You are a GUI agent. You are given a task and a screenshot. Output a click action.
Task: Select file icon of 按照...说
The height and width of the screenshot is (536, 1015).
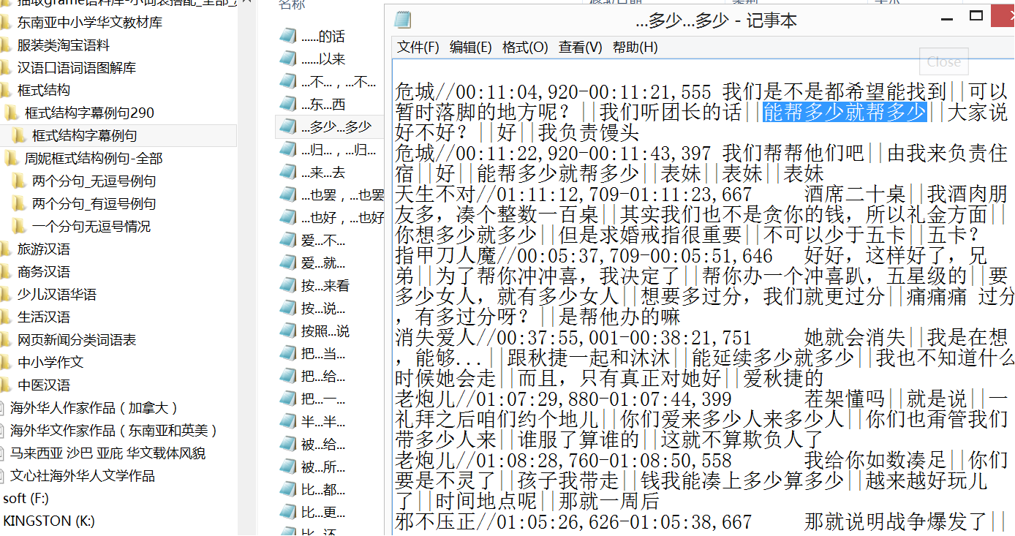[288, 331]
